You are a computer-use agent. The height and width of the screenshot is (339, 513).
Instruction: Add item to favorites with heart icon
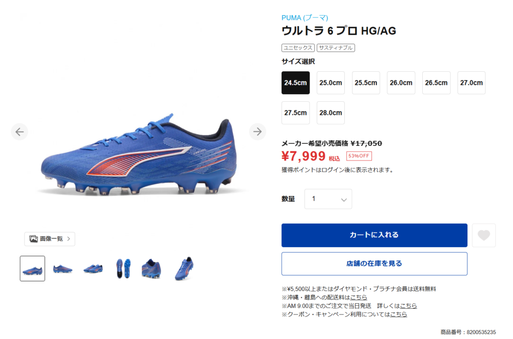pos(483,235)
